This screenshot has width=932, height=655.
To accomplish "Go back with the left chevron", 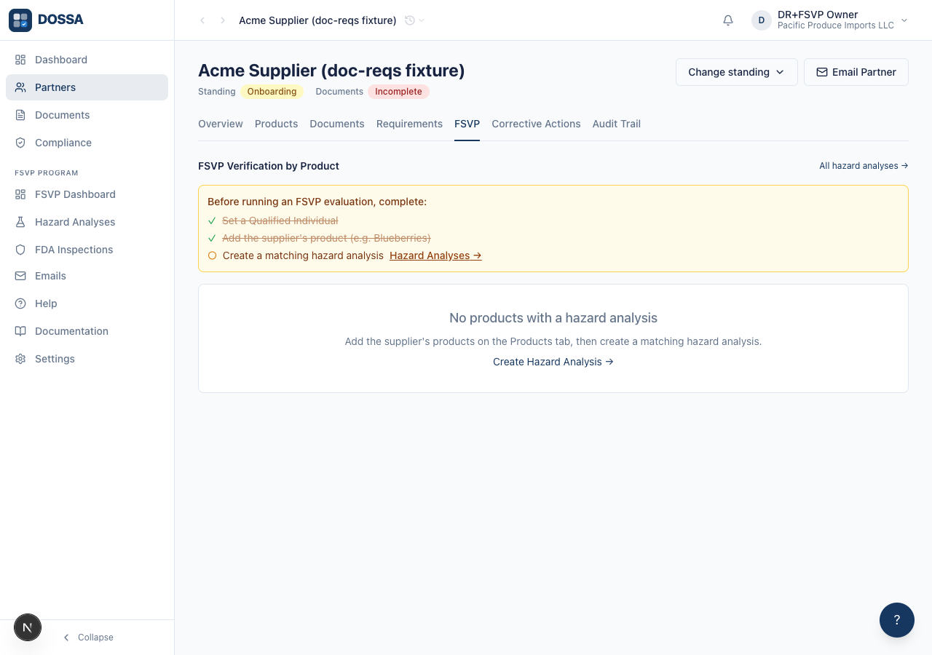I will tap(202, 20).
